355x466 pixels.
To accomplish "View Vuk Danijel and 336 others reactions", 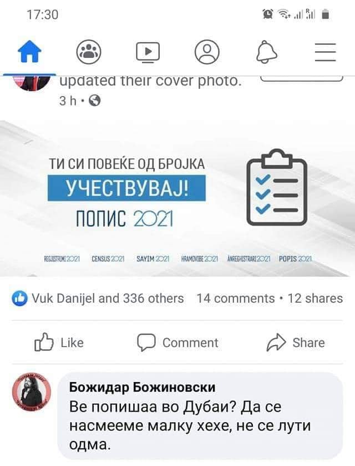I will pos(108,298).
